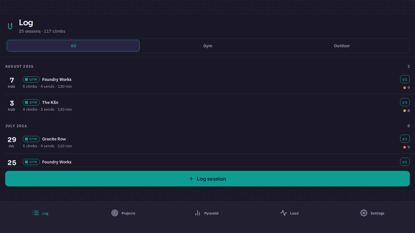Viewport: 415px width, 233px height.
Task: Click the V3 grade badge on The Kiln session
Action: [x=405, y=102]
